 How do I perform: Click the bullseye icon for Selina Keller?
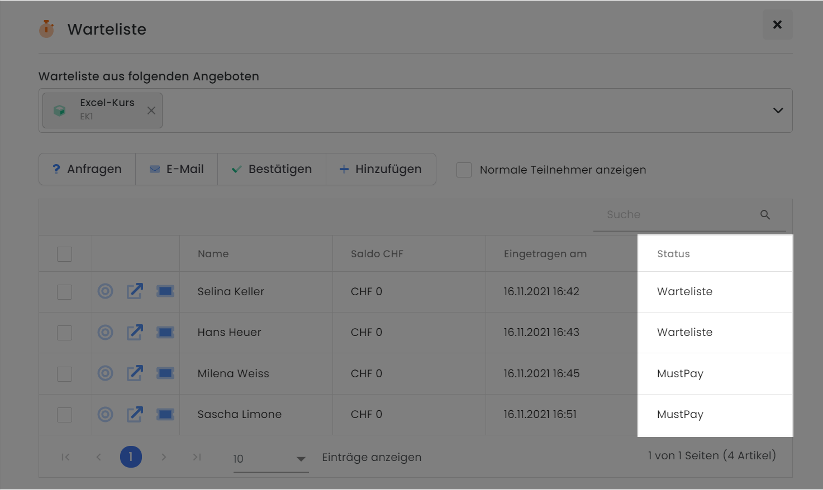point(105,291)
